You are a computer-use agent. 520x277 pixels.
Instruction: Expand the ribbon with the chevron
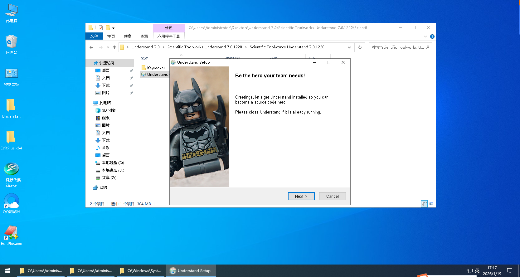425,36
